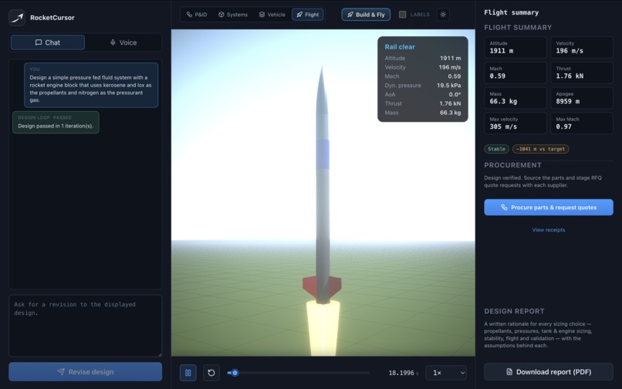Screen dimensions: 622x389
Task: Click the PROCUREMENT section heading
Action: click(x=512, y=165)
